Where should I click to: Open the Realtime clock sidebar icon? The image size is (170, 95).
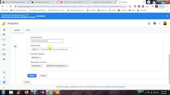coord(4,40)
